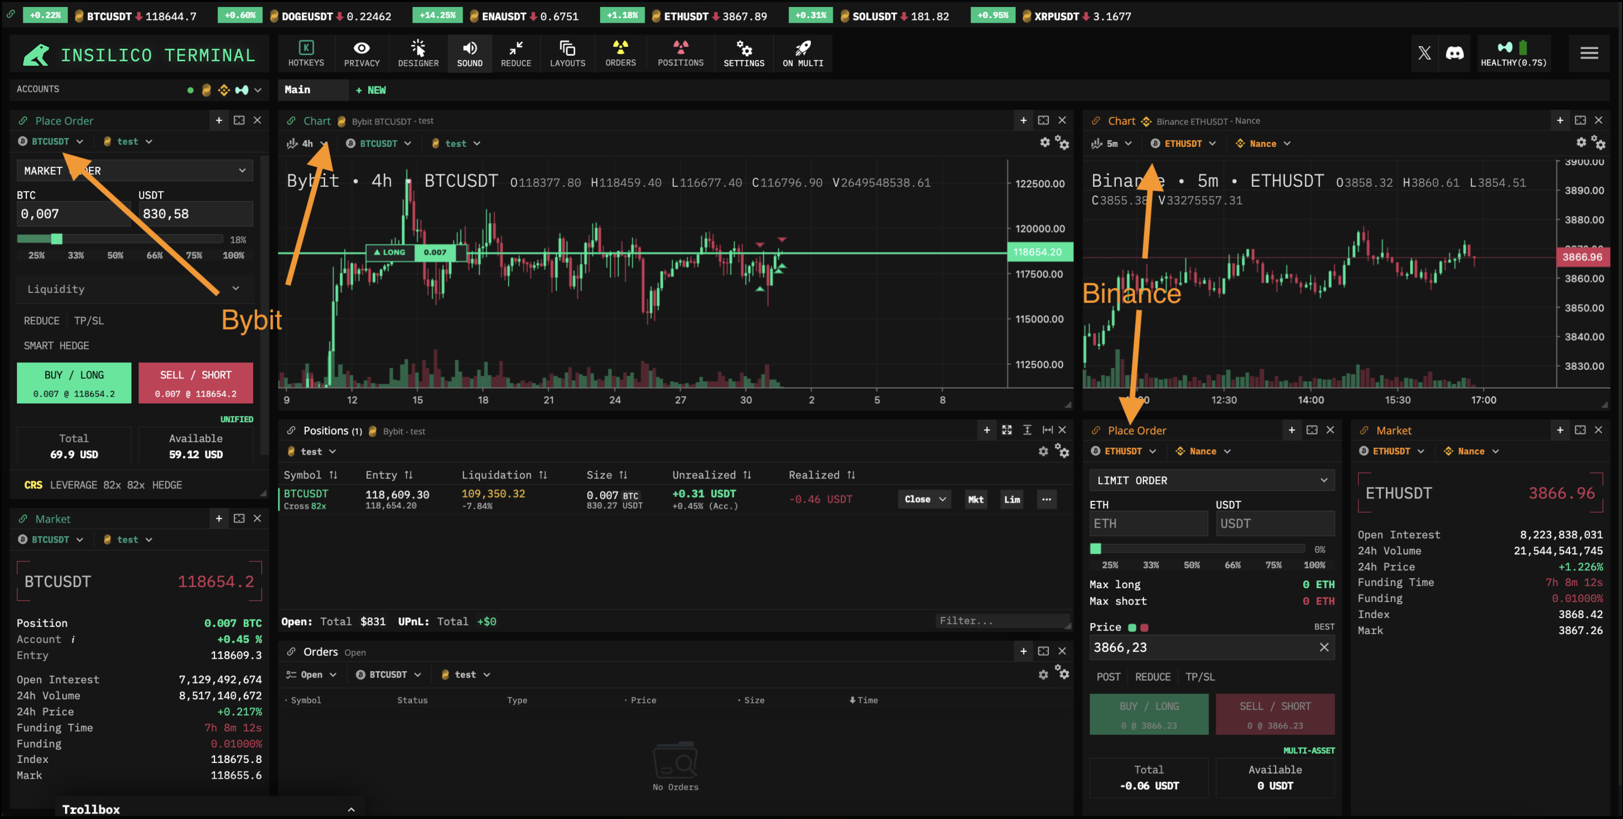Toggle POST option in ETHUSDT order
The image size is (1623, 819).
click(1108, 677)
